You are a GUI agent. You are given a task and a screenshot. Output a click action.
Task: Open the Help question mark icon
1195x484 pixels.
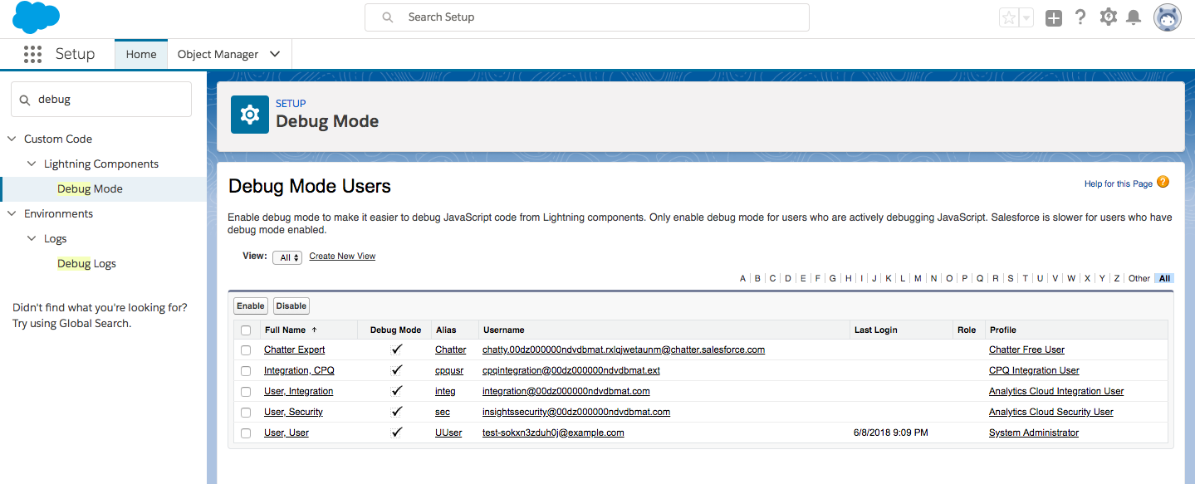1080,17
